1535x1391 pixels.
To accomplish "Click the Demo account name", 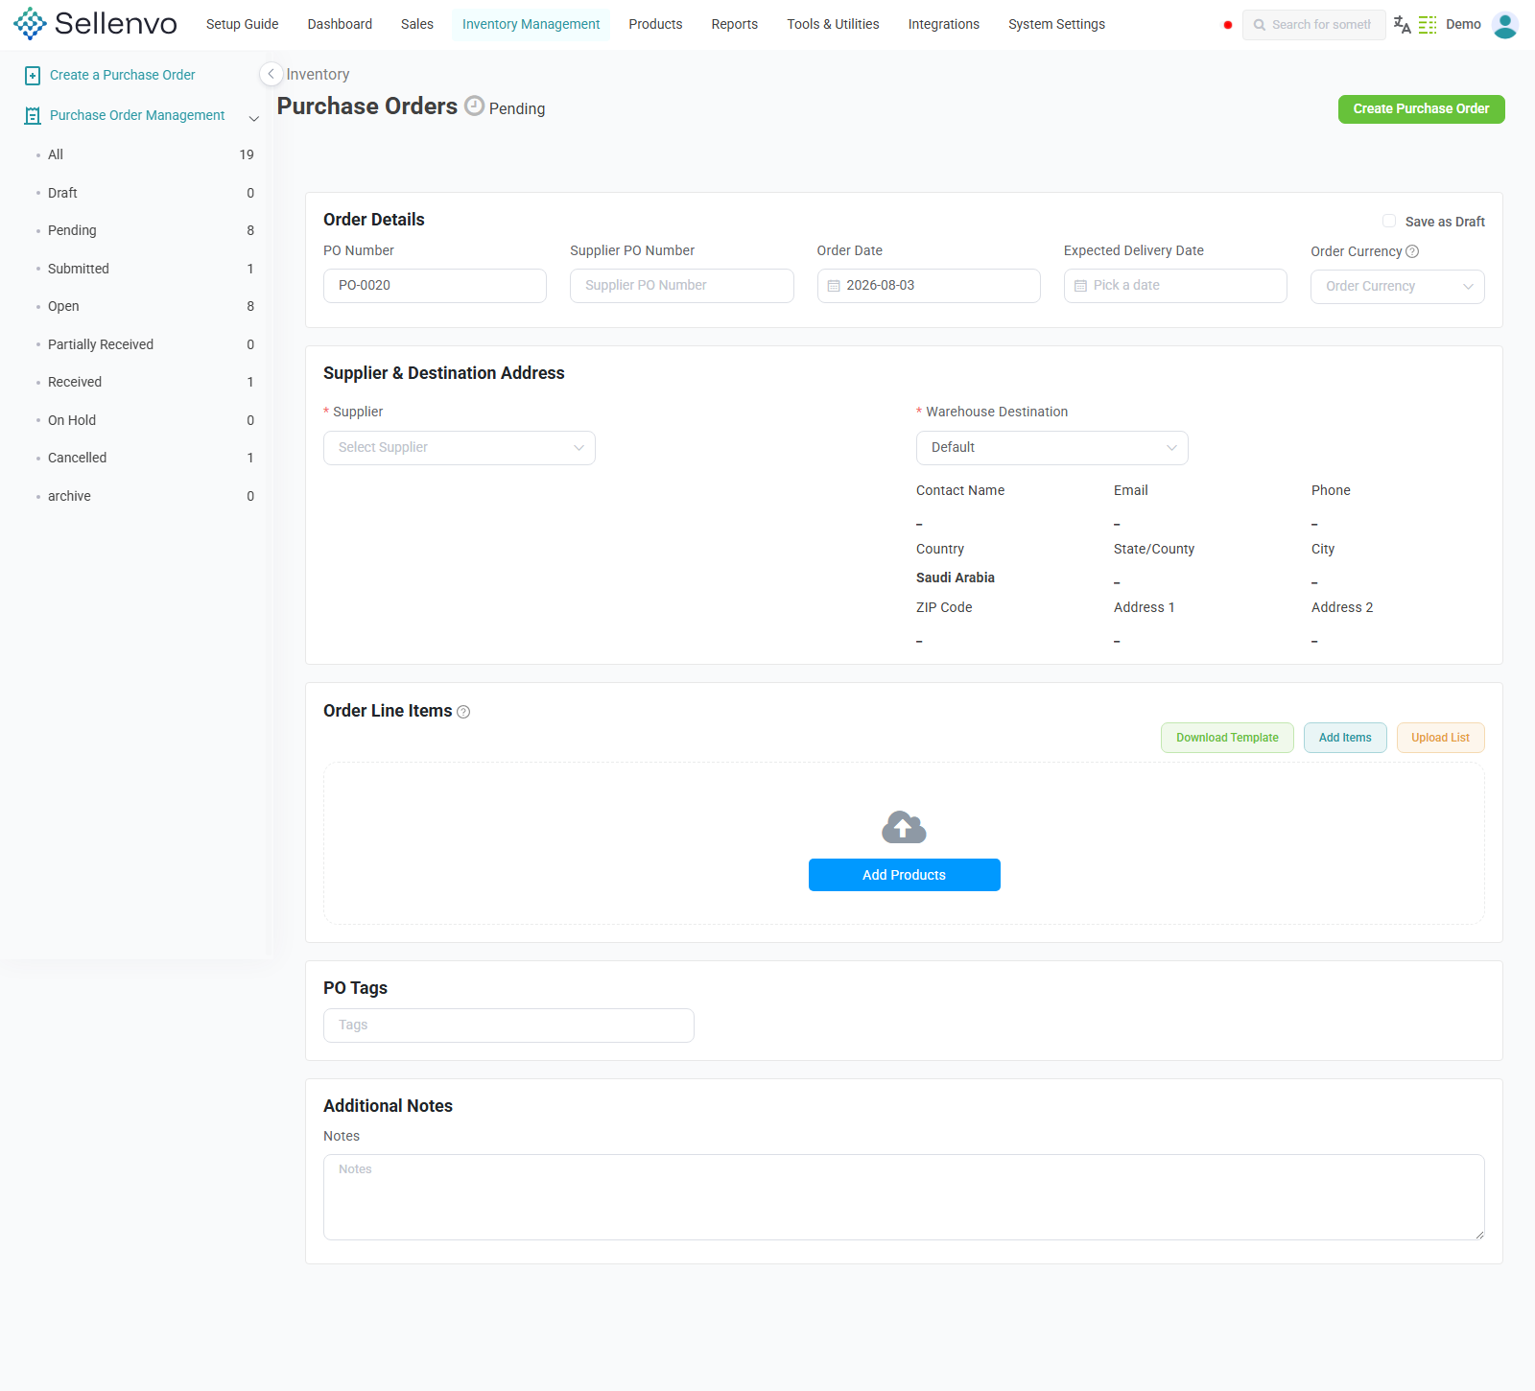I will tap(1464, 25).
